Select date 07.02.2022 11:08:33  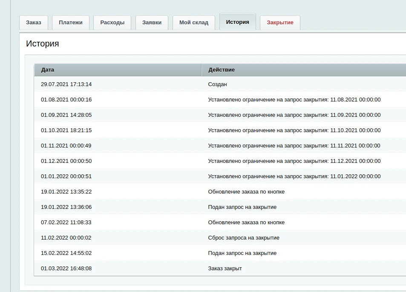point(66,222)
